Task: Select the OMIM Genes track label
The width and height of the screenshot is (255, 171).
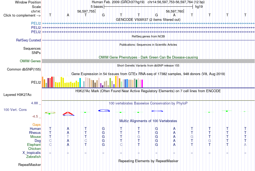Action: (30, 61)
